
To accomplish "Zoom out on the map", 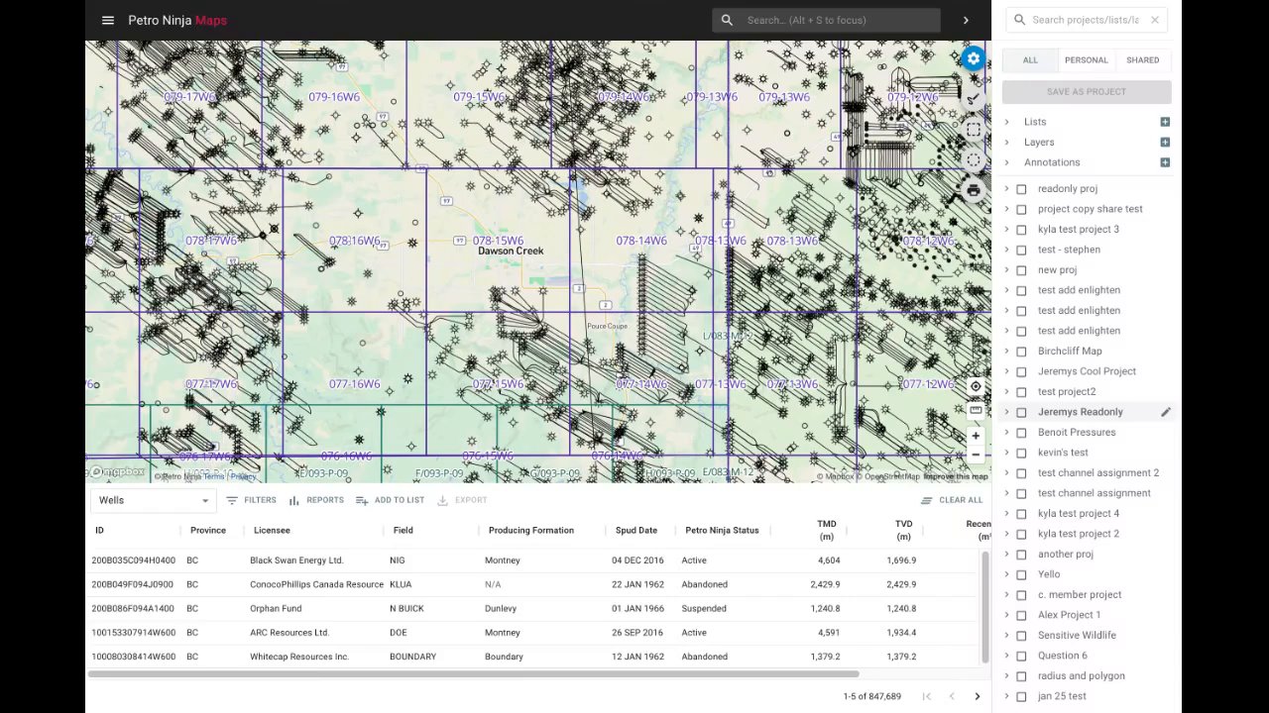I will 976,455.
